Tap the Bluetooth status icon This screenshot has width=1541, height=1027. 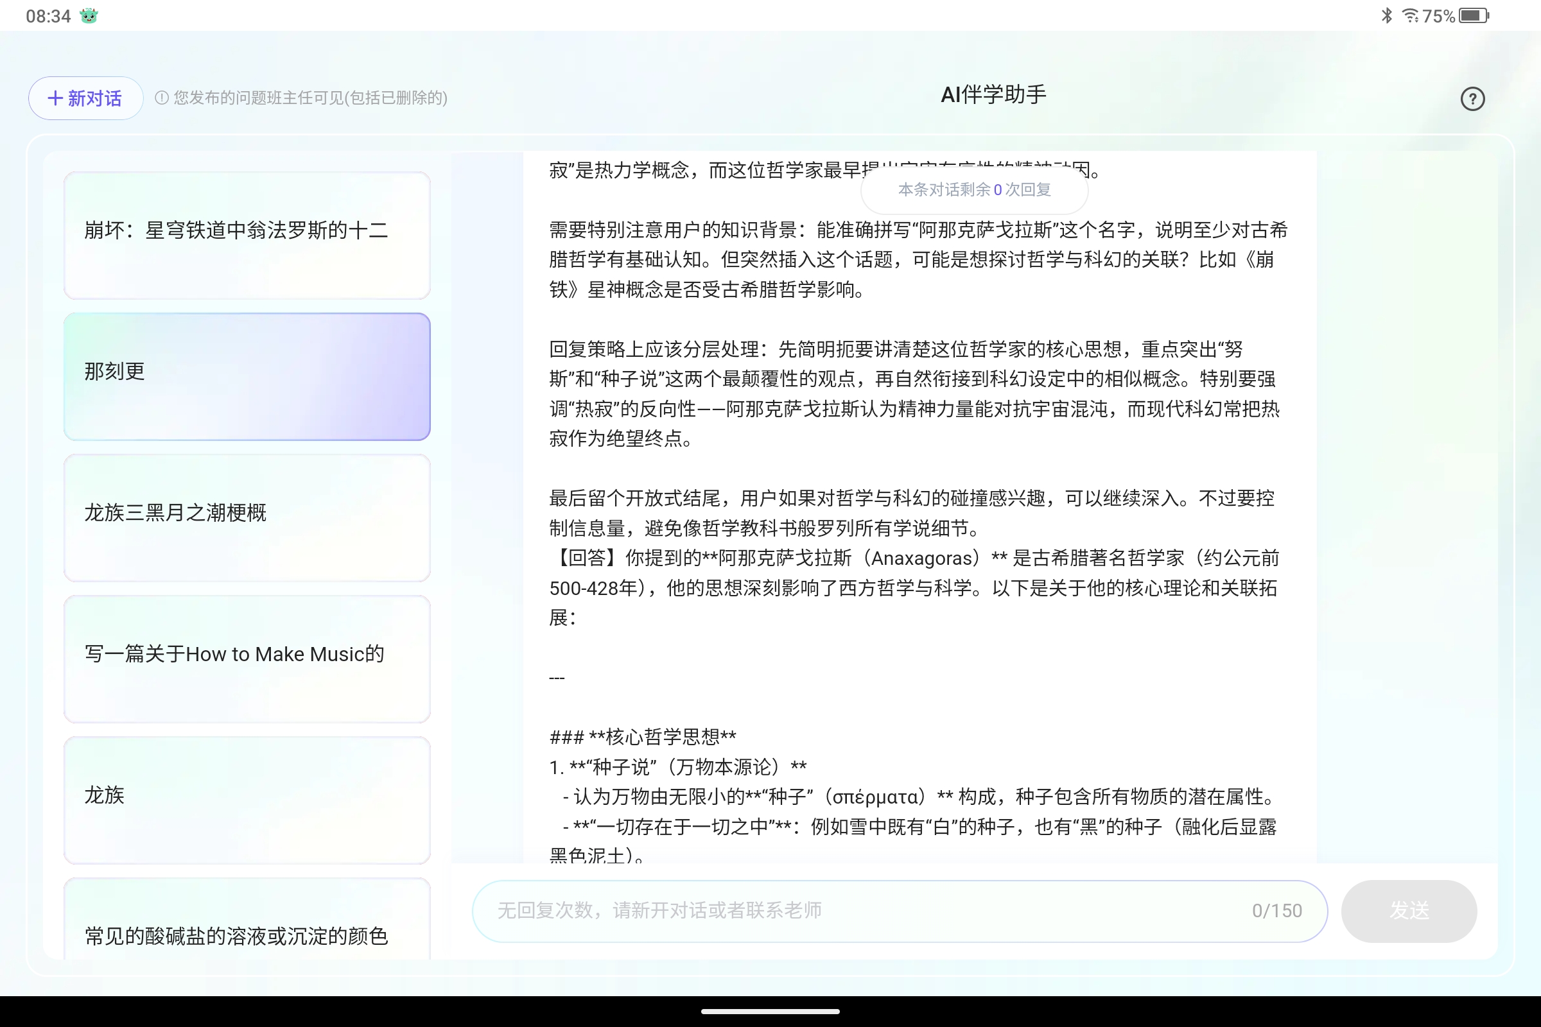(x=1386, y=15)
